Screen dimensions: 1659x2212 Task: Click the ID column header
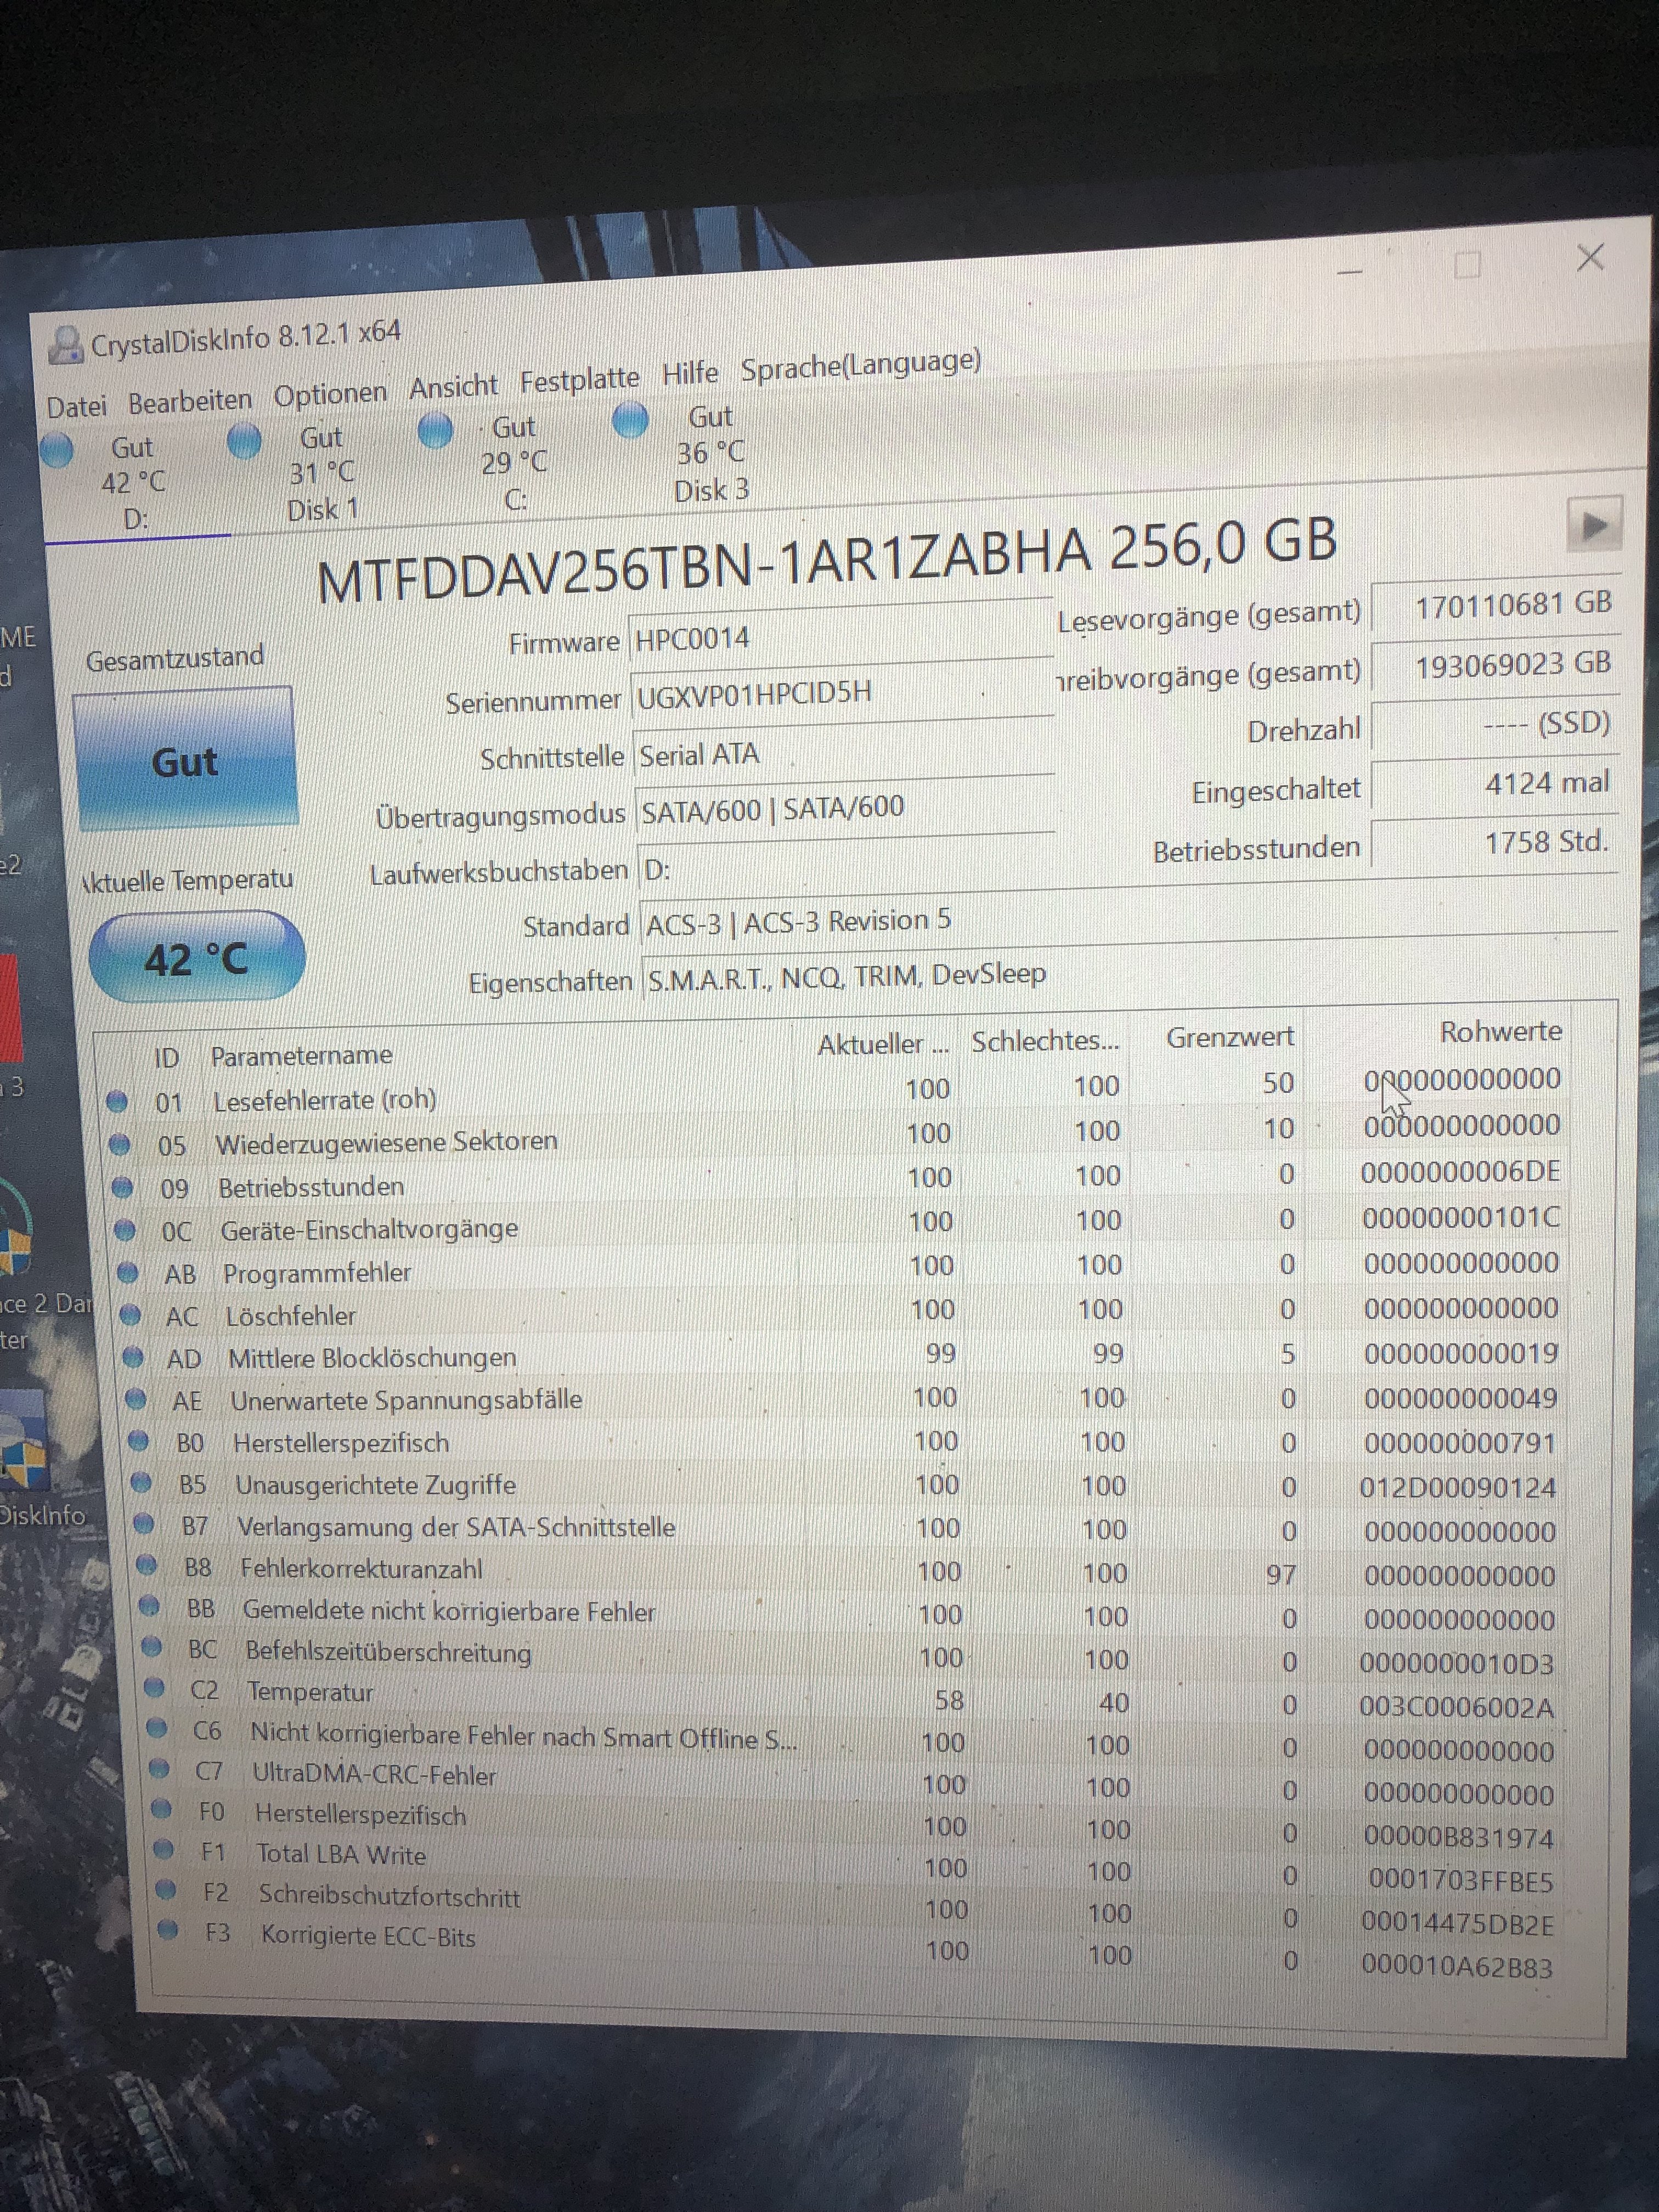[x=166, y=1057]
